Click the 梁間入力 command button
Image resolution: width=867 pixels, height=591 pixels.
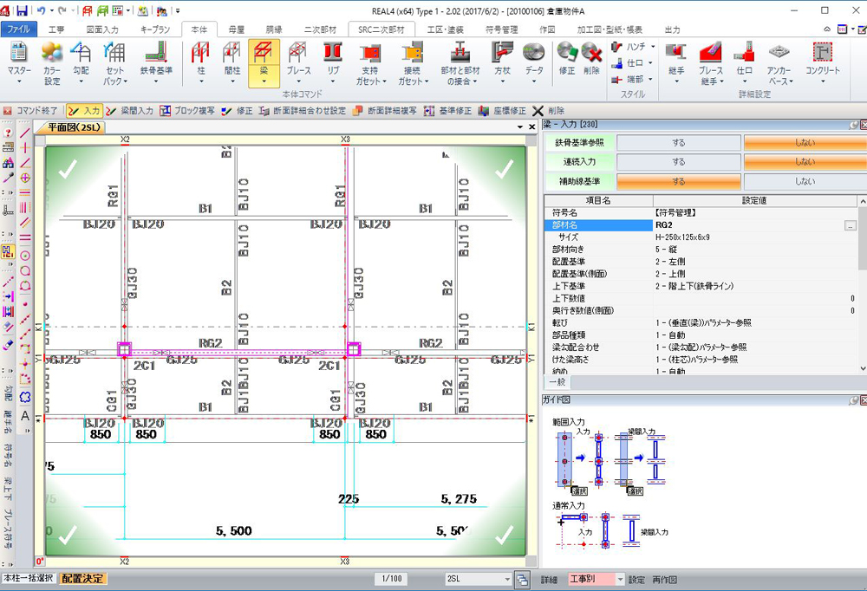pyautogui.click(x=130, y=111)
